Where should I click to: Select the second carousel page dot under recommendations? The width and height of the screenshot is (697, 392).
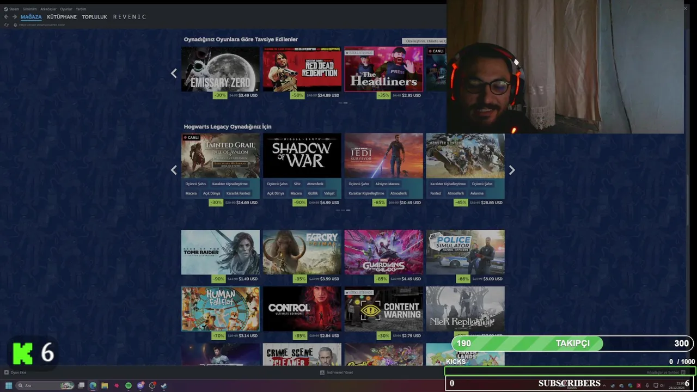346,102
